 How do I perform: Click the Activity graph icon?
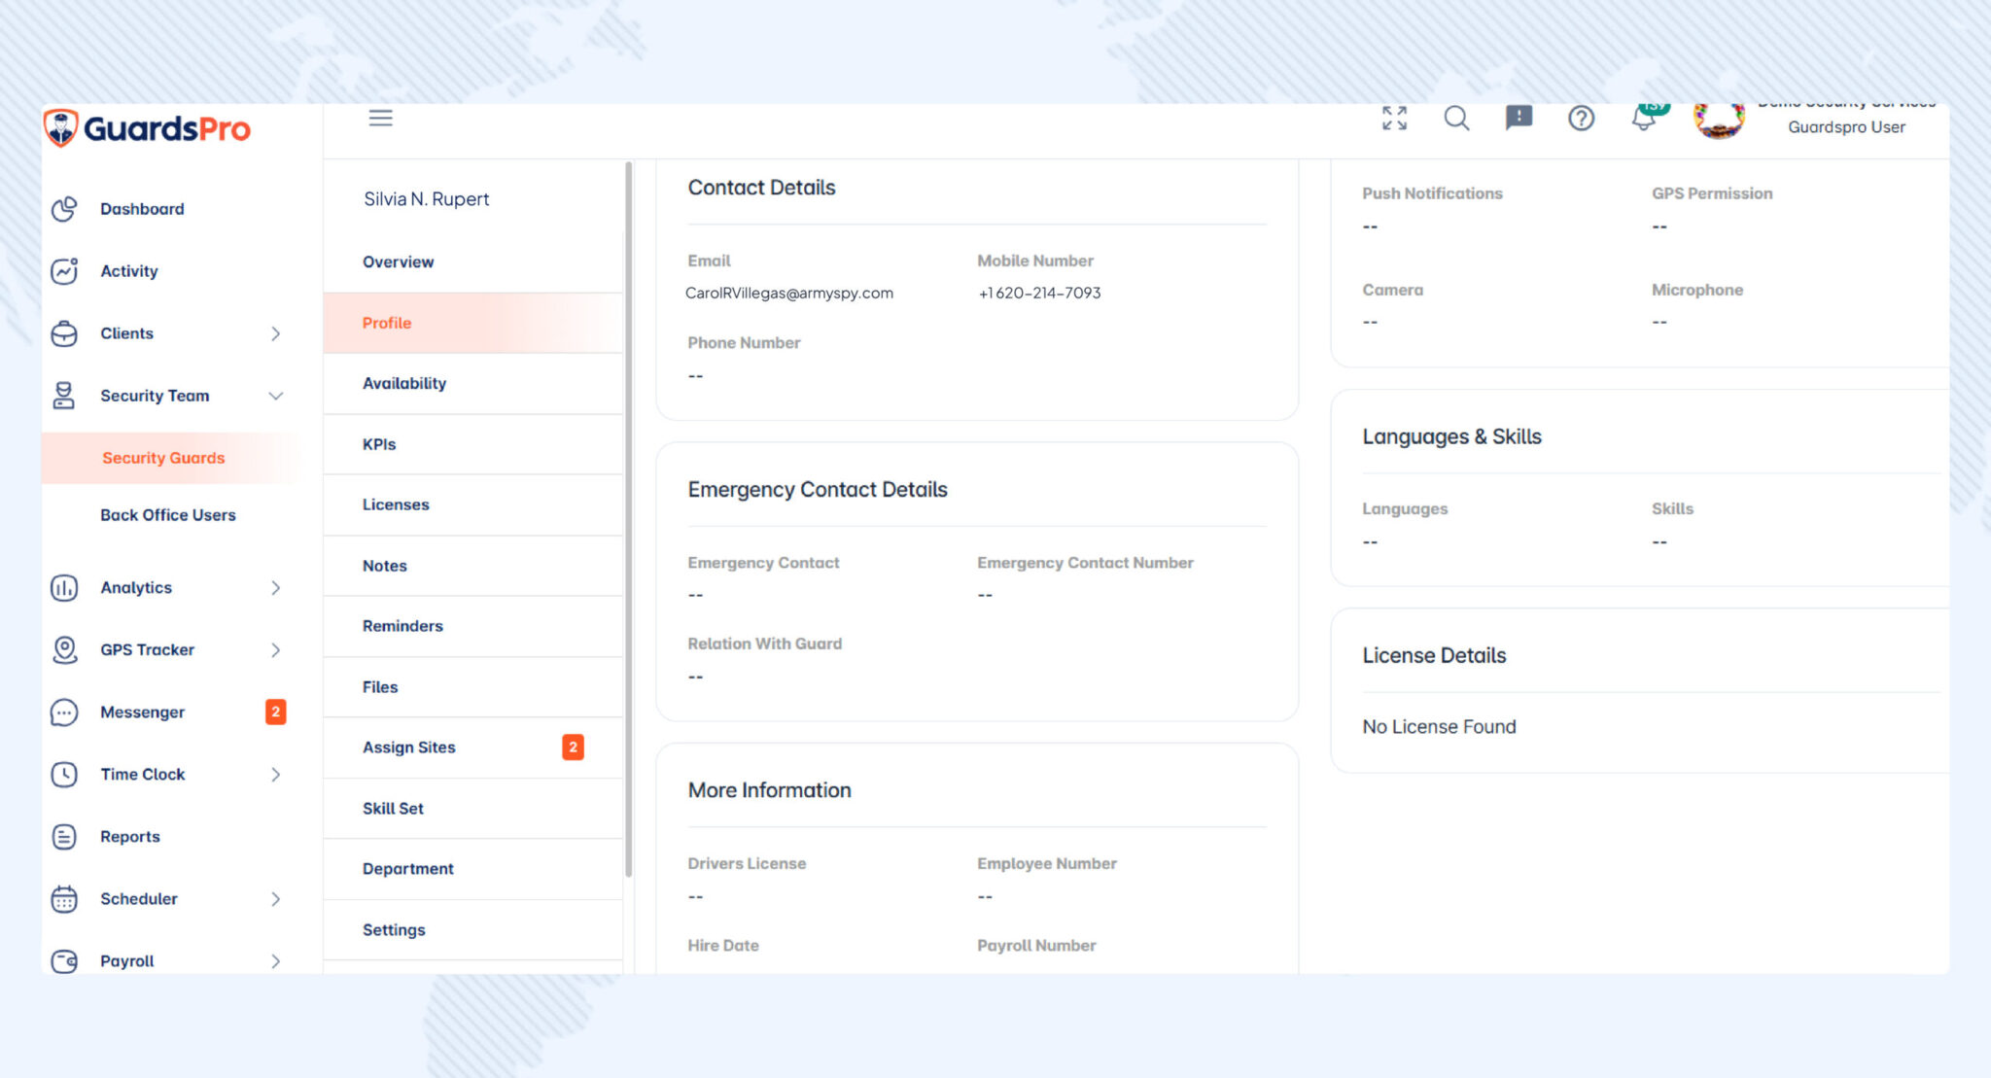click(x=64, y=271)
